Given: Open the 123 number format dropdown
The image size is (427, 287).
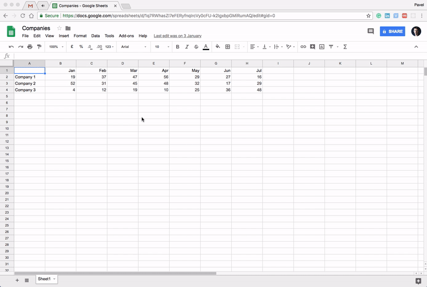Looking at the screenshot, I should 109,47.
